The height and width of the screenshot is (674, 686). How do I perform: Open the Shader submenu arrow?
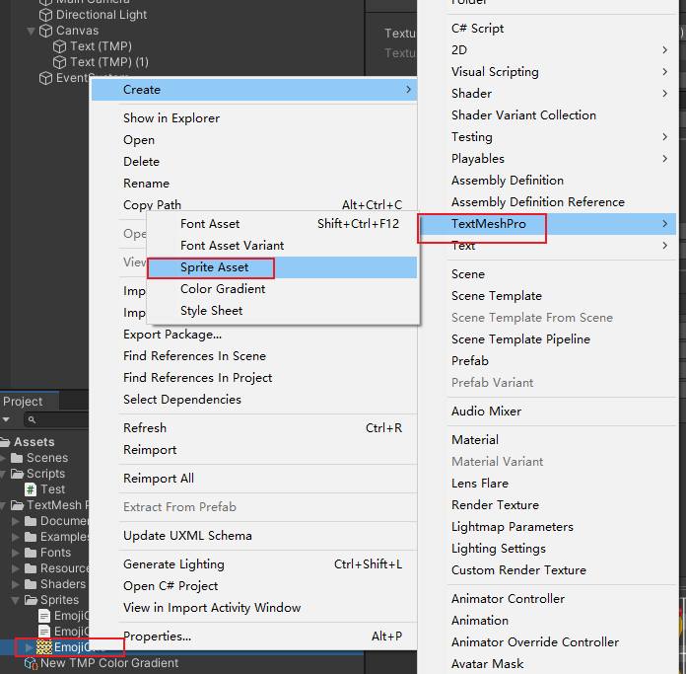(665, 94)
